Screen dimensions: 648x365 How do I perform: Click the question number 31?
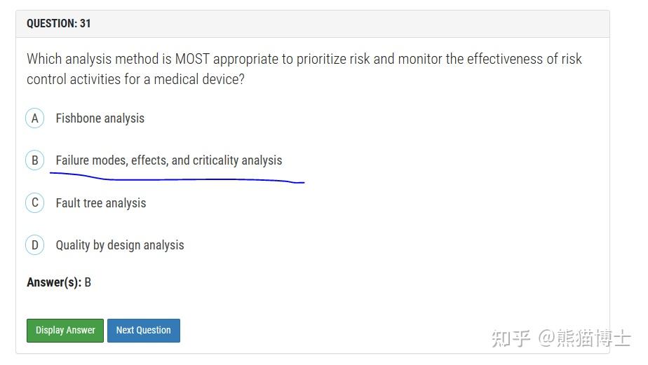[x=85, y=23]
